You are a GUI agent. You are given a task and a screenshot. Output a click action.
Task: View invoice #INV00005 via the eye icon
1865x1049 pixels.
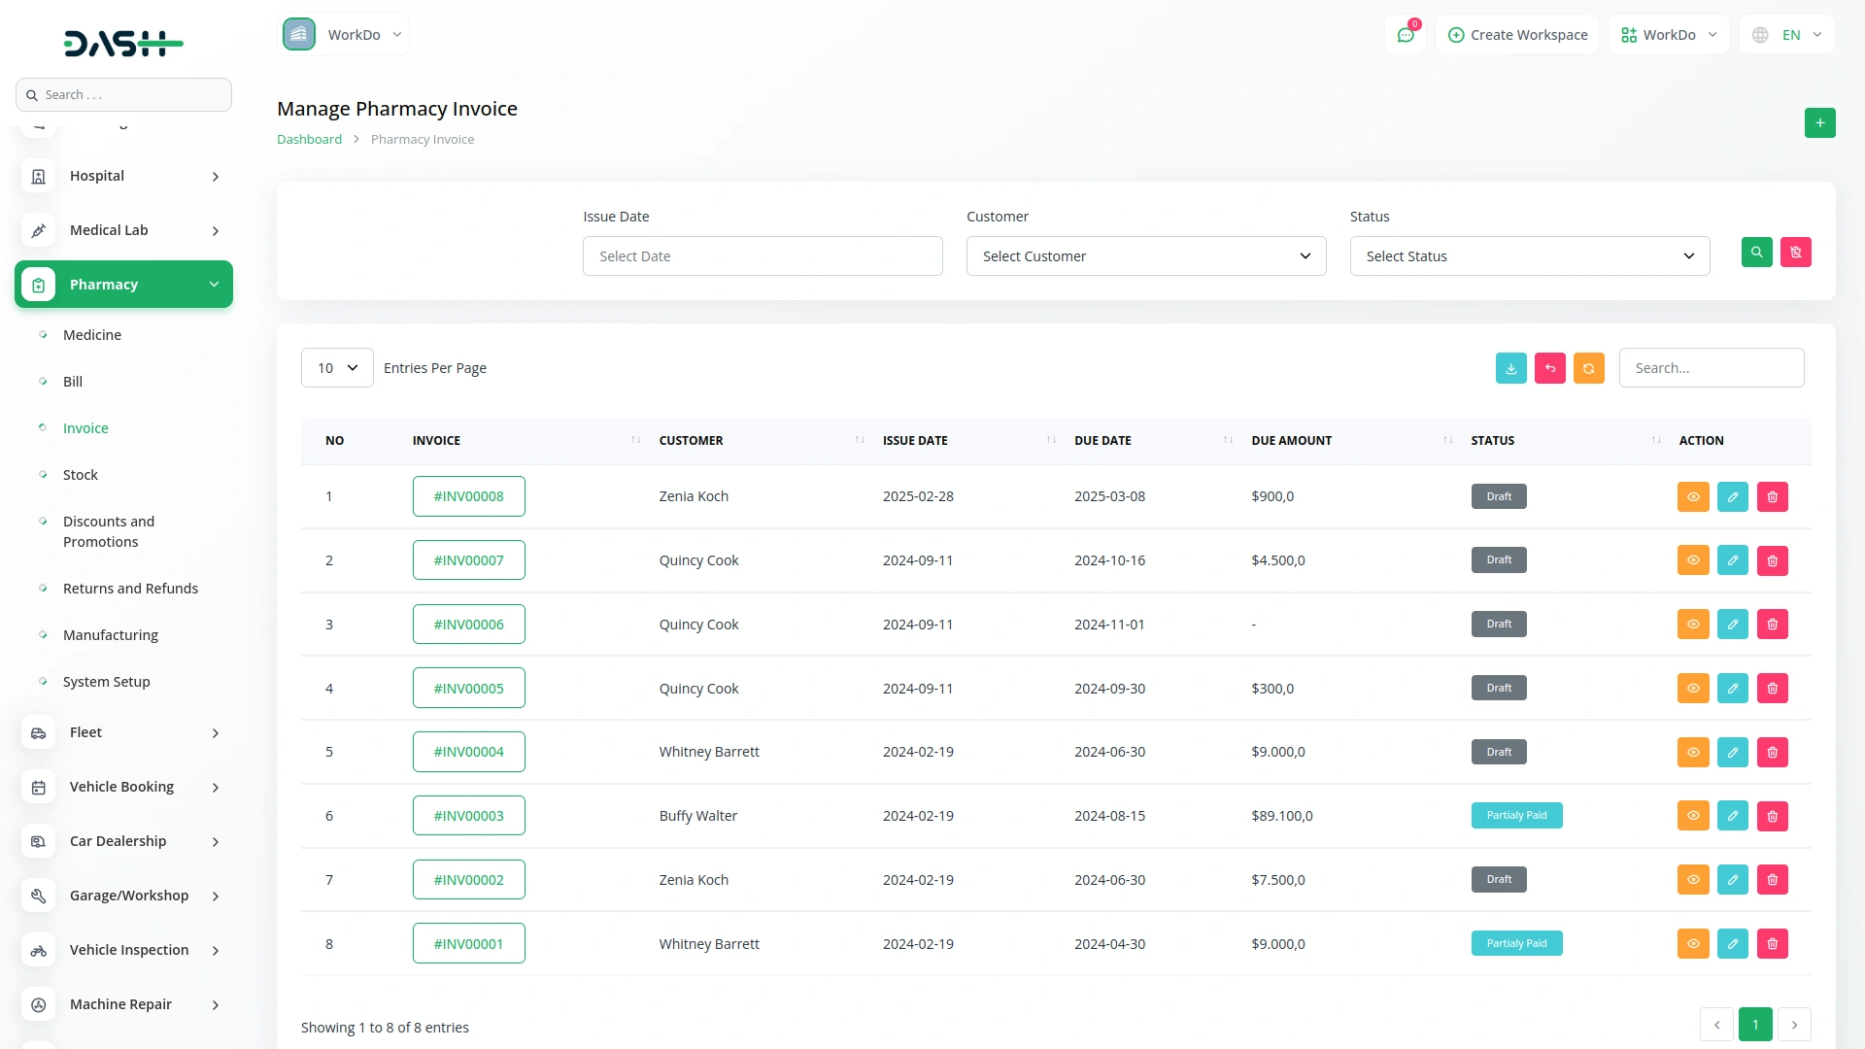(x=1692, y=689)
